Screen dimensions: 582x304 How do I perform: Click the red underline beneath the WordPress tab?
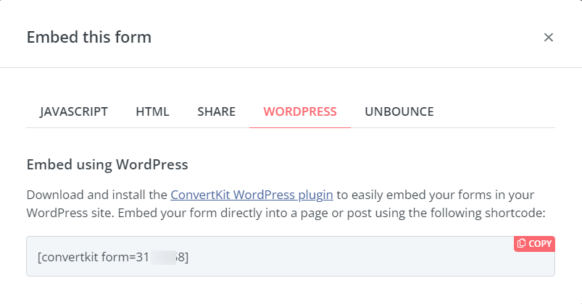click(300, 127)
